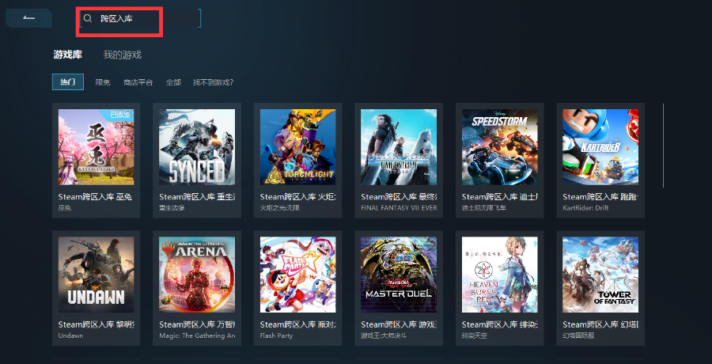Click the vertical scrollbar of the game list

663,146
